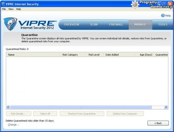Switch to the SCAN tab
The height and width of the screenshot is (132, 174).
pos(94,24)
